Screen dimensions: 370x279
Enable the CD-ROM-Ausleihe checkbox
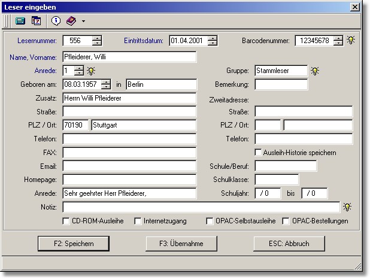click(66, 221)
